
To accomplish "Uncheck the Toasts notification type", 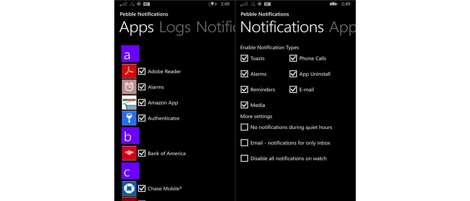I will click(244, 58).
